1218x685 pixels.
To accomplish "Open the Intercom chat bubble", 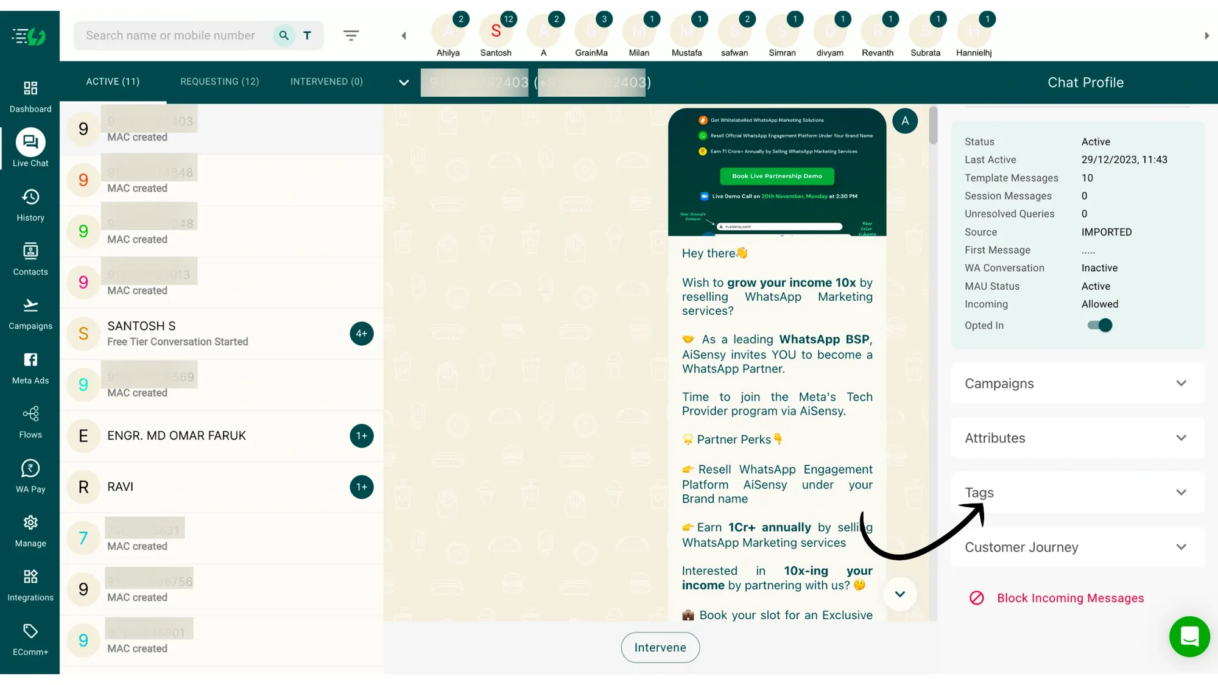I will (1190, 637).
